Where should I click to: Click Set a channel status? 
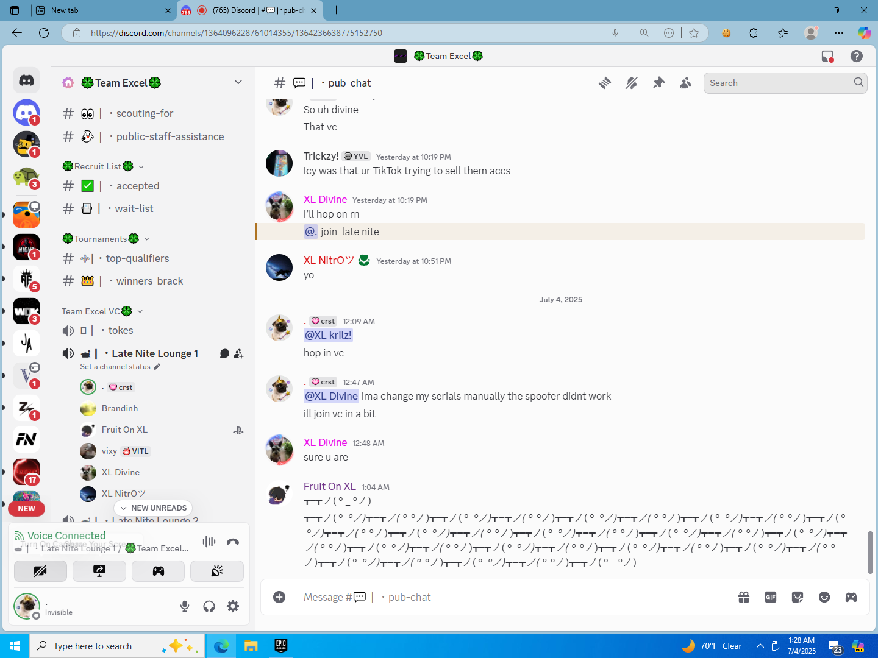coord(120,367)
